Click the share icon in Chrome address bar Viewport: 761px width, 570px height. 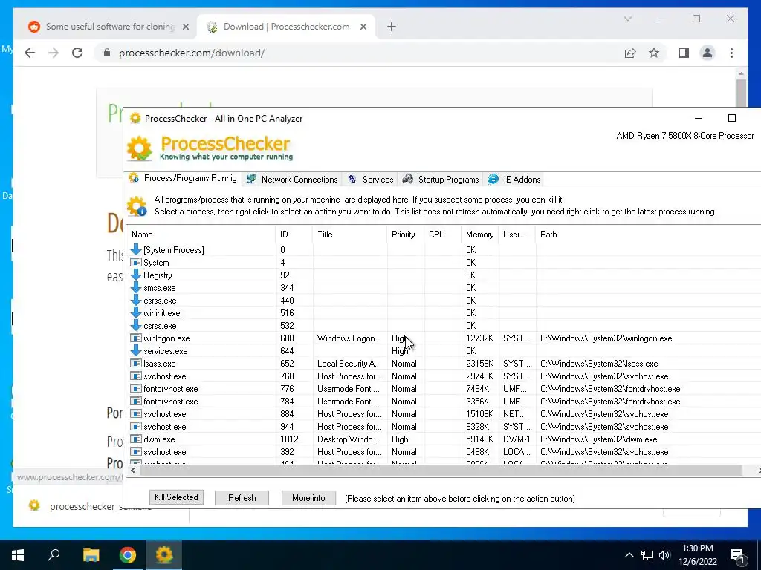click(630, 53)
